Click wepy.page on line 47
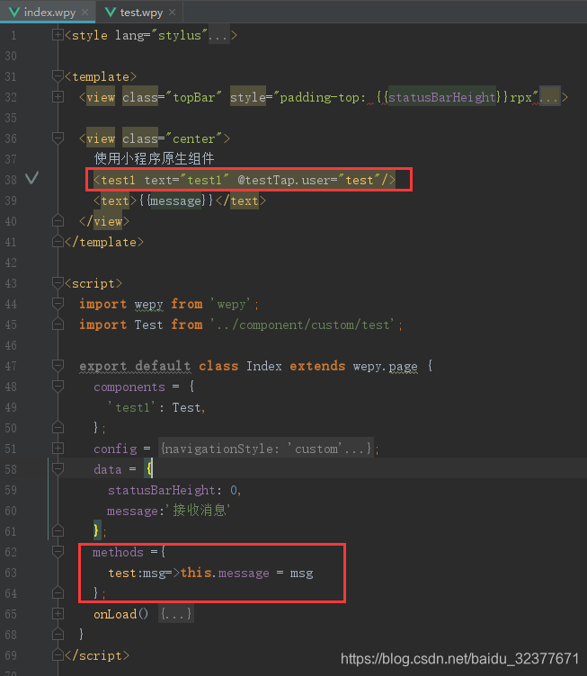The height and width of the screenshot is (676, 587). [386, 367]
